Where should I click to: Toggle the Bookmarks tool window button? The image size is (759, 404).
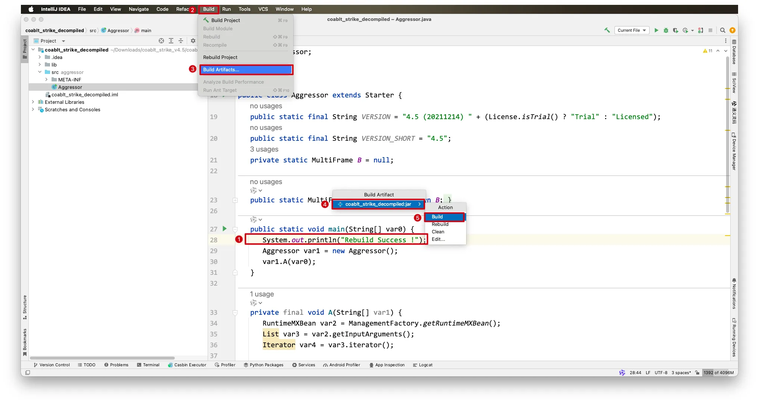pos(25,342)
